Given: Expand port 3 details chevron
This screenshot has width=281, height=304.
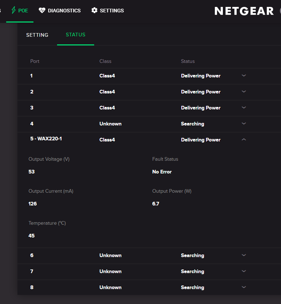Looking at the screenshot, I should [244, 108].
